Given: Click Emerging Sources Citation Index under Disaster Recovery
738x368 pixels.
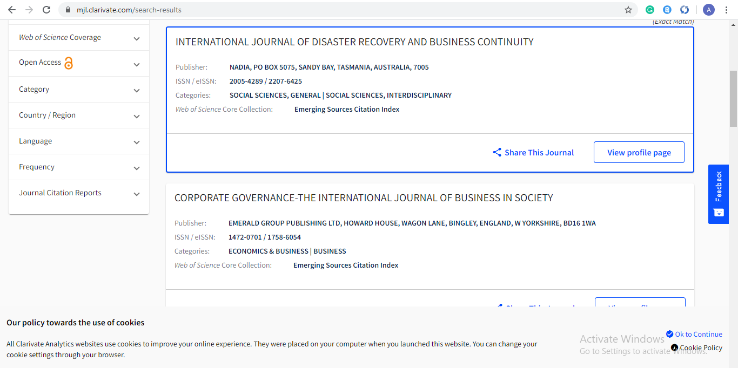Looking at the screenshot, I should [x=347, y=109].
